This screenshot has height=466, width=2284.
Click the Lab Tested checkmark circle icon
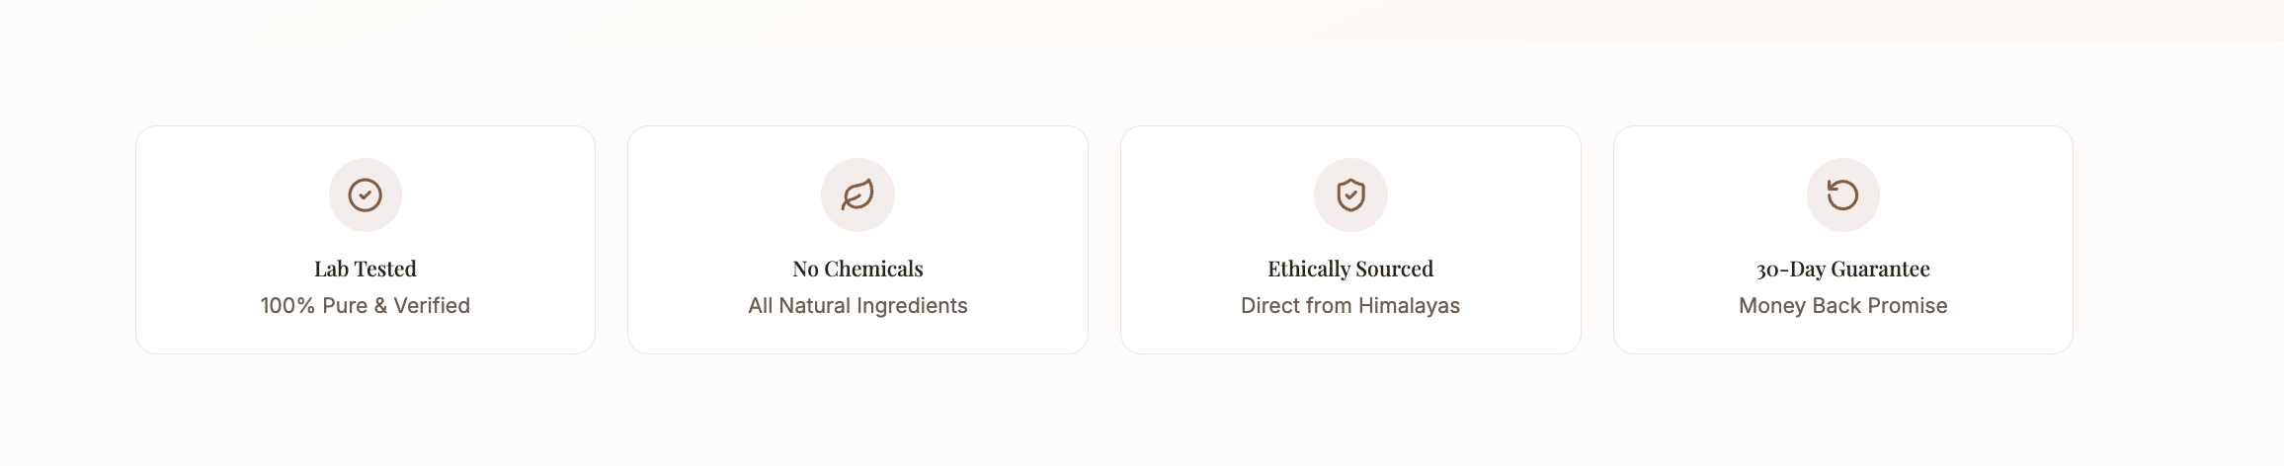tap(366, 195)
